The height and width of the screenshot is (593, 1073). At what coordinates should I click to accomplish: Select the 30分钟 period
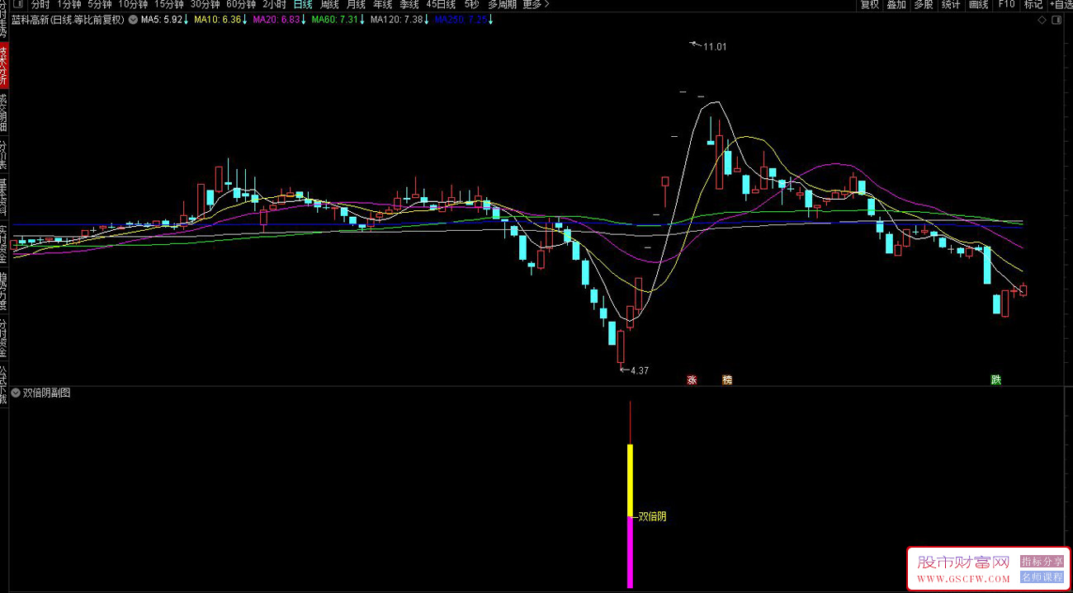tap(205, 4)
